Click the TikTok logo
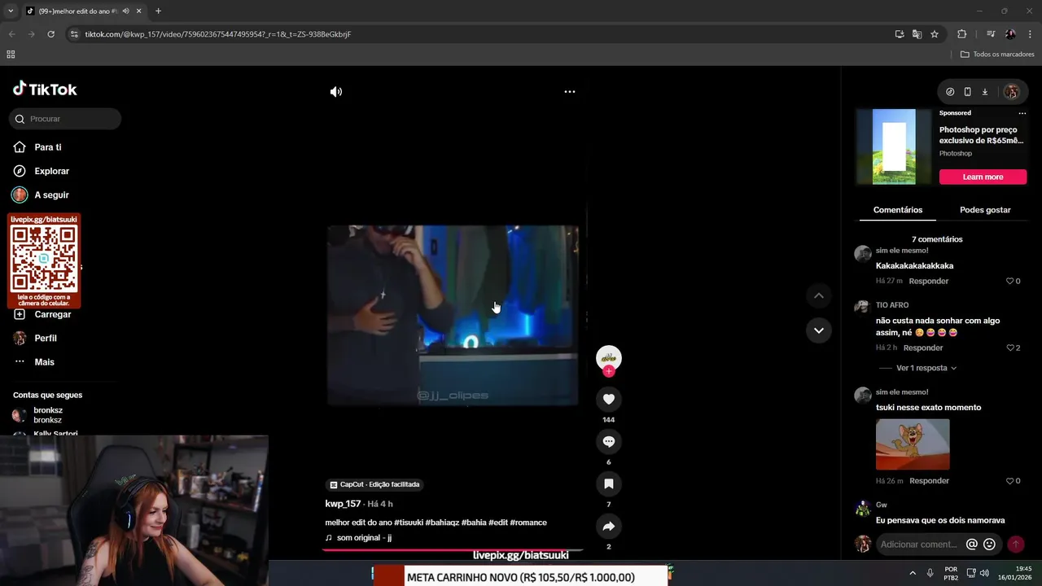 pyautogui.click(x=45, y=90)
